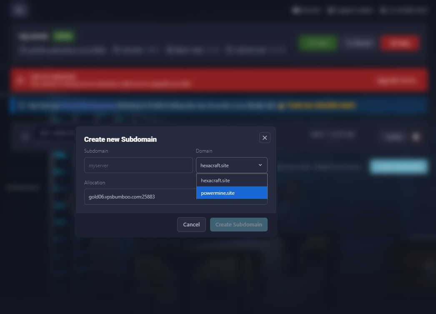Click the topmost teal icon in the left sidebar
This screenshot has width=436, height=314.
coord(59,154)
